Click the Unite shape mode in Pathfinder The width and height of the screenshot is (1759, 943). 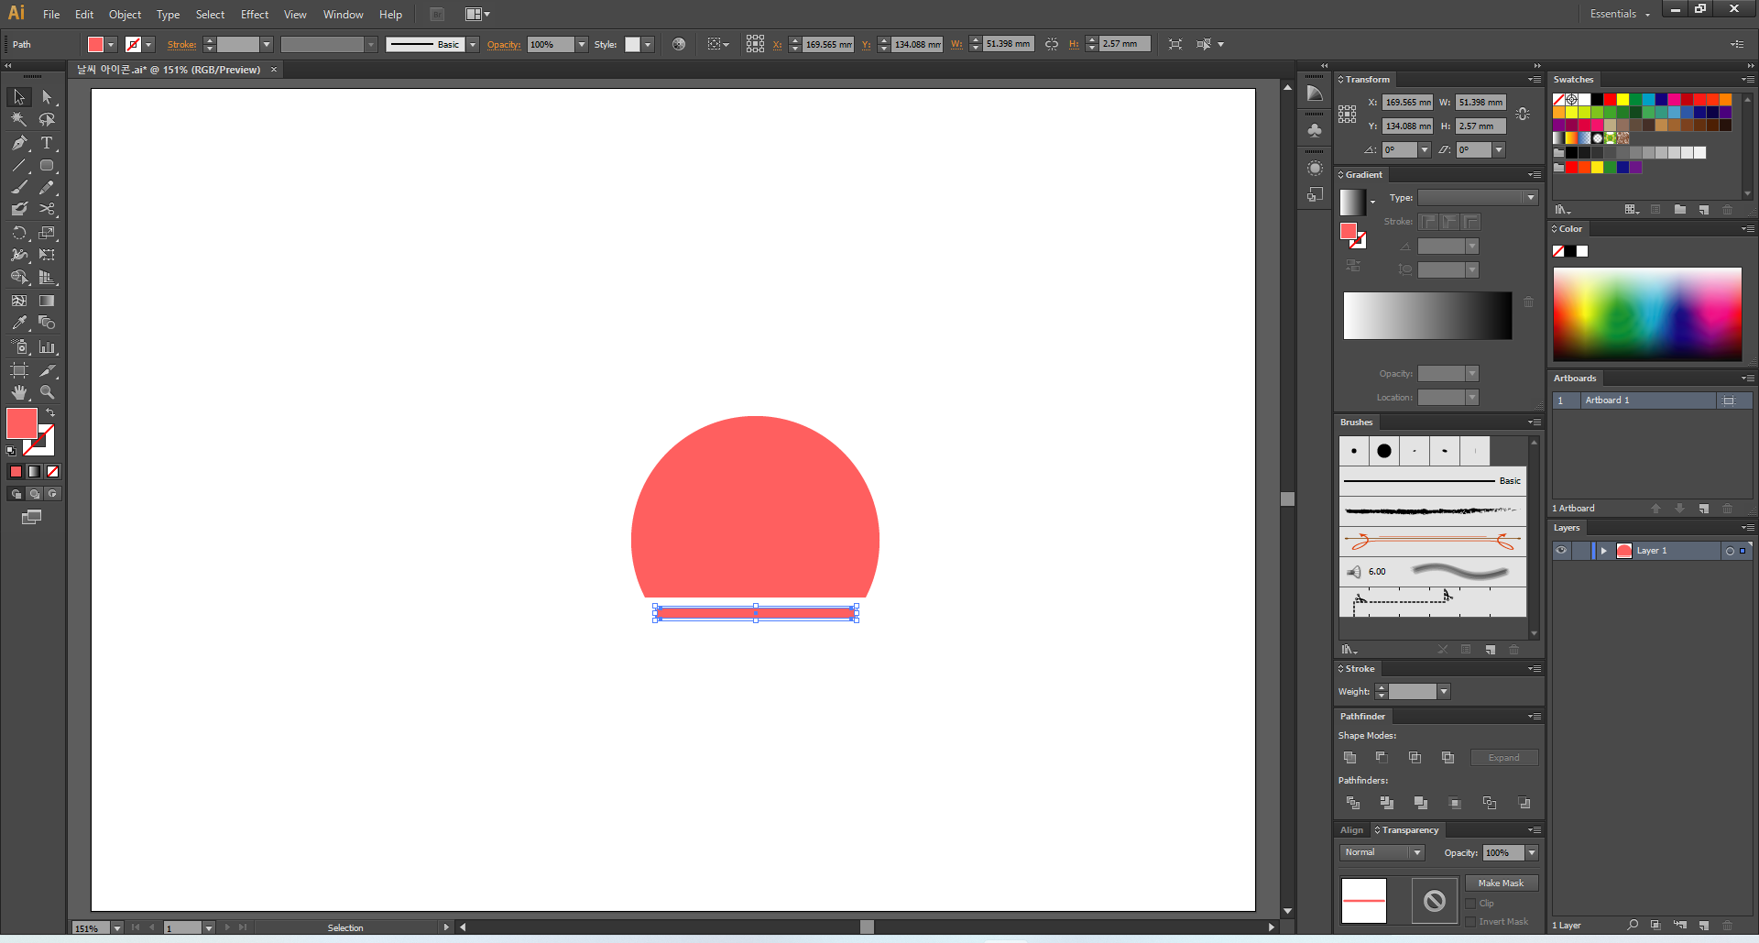pyautogui.click(x=1349, y=758)
